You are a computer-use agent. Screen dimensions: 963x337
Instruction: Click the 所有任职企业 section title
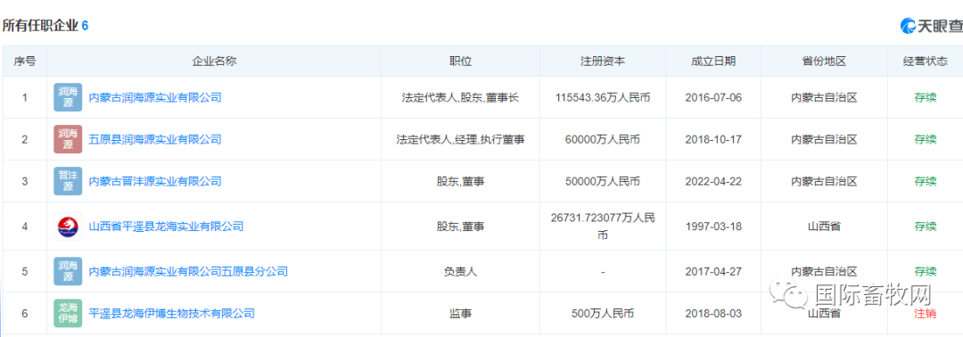tap(40, 26)
